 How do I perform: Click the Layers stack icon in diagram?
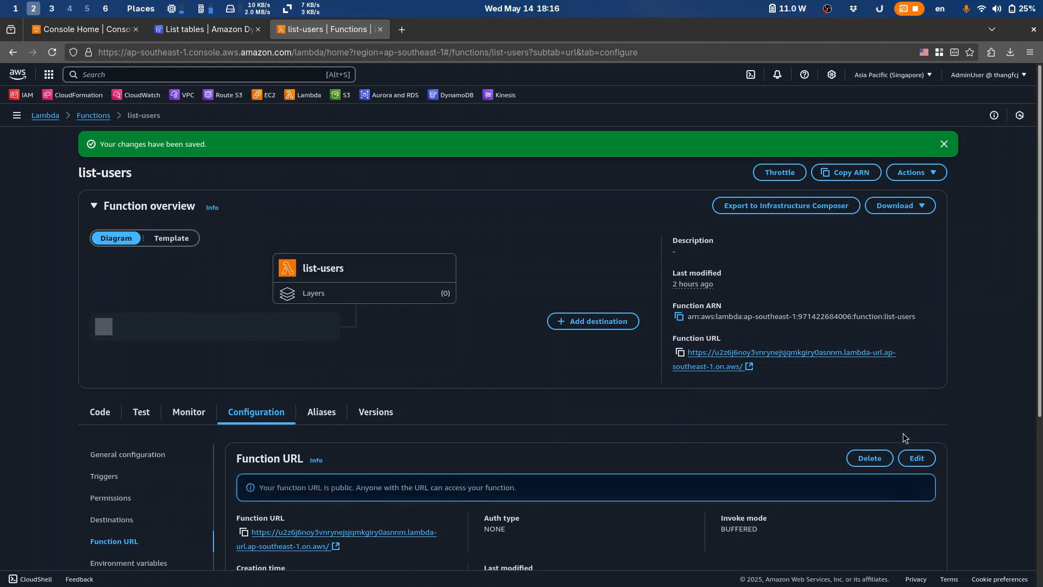point(287,293)
